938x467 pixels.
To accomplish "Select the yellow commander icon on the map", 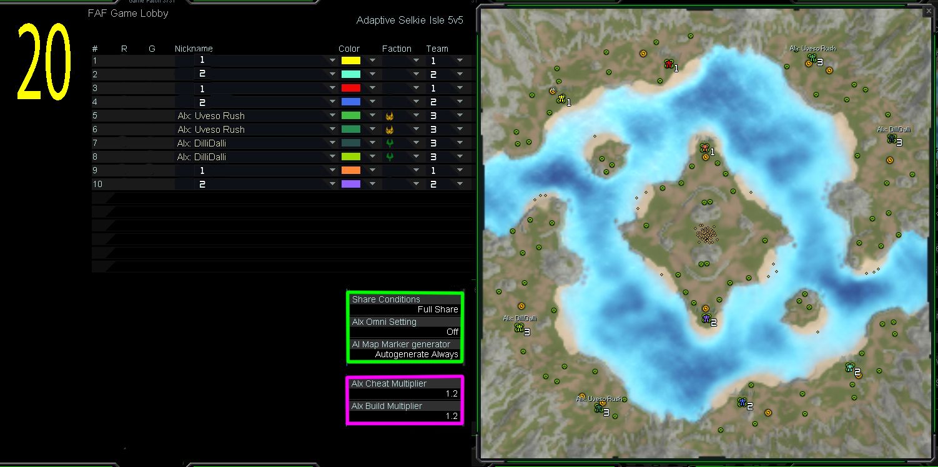I will [561, 99].
